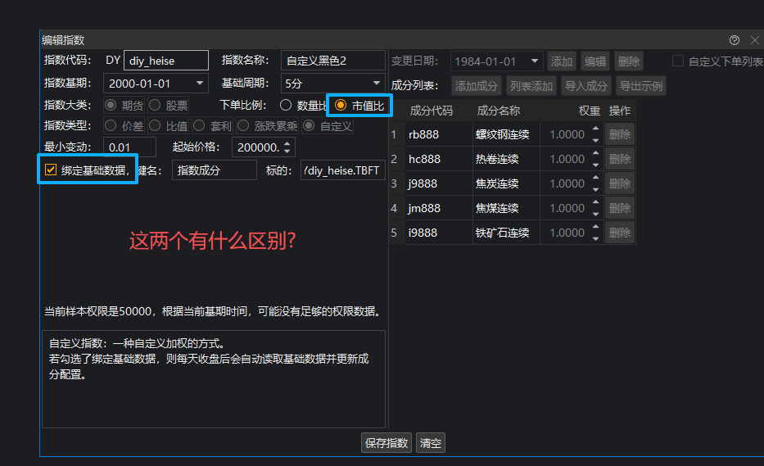Enable 自定义下单列表 checkbox
Viewport: 764px width, 466px height.
click(x=678, y=61)
